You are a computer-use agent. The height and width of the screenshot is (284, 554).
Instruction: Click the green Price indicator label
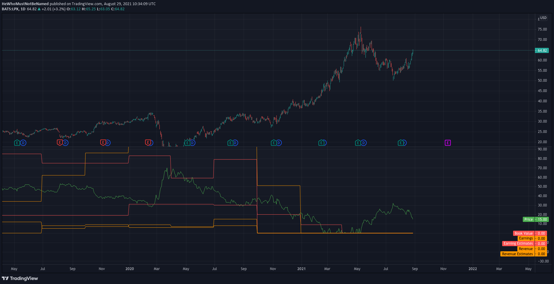pos(529,220)
